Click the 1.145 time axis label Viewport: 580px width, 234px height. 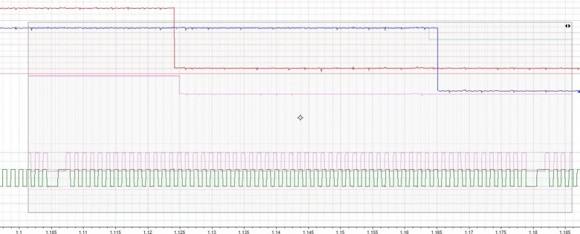[x=308, y=232]
